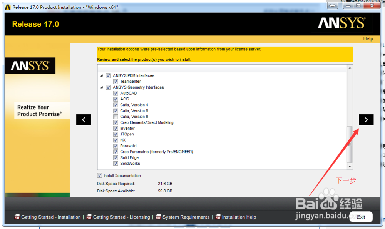This screenshot has width=385, height=229.
Task: Uncheck Teamcenter option
Action: pos(115,82)
